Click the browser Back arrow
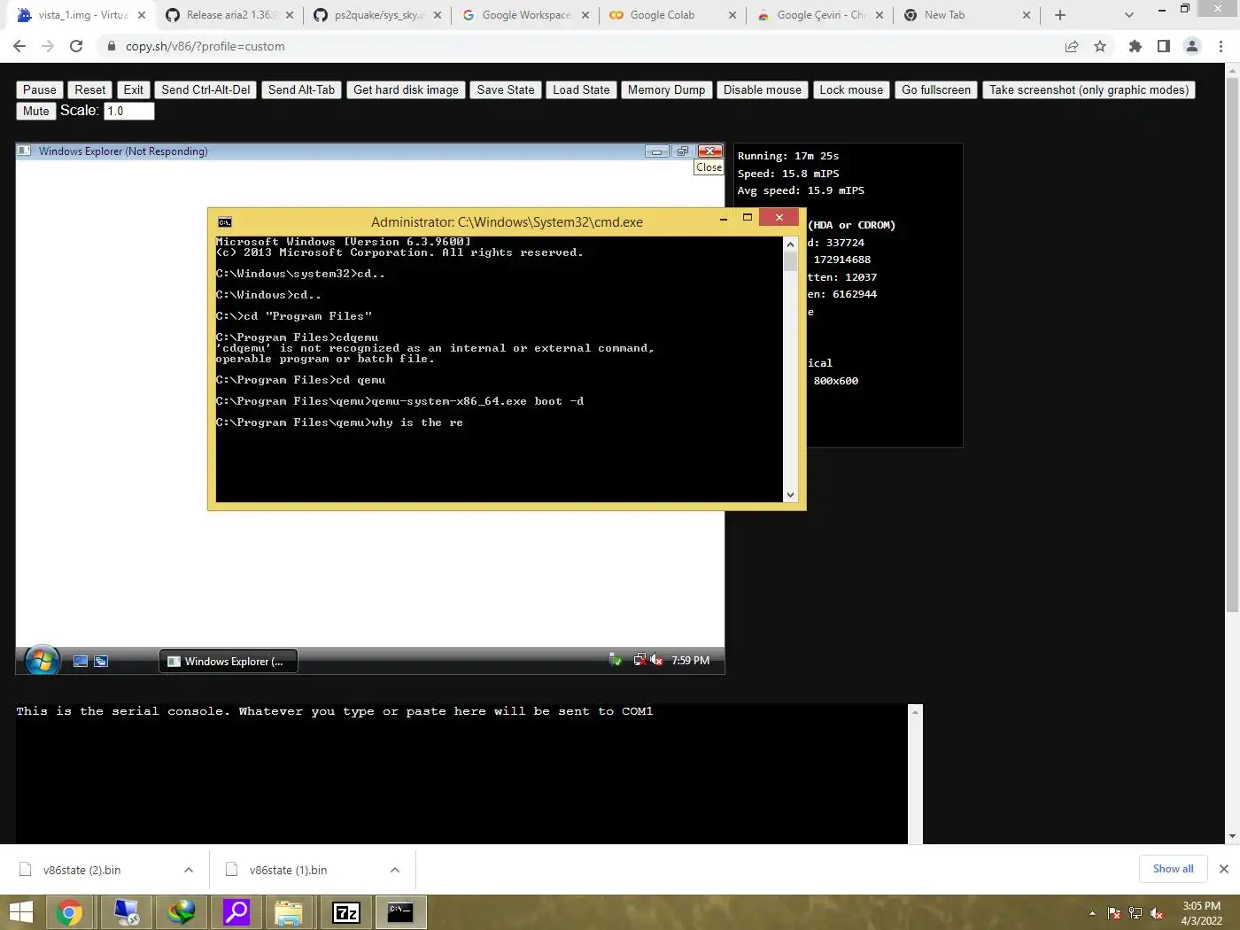The width and height of the screenshot is (1240, 930). click(19, 46)
